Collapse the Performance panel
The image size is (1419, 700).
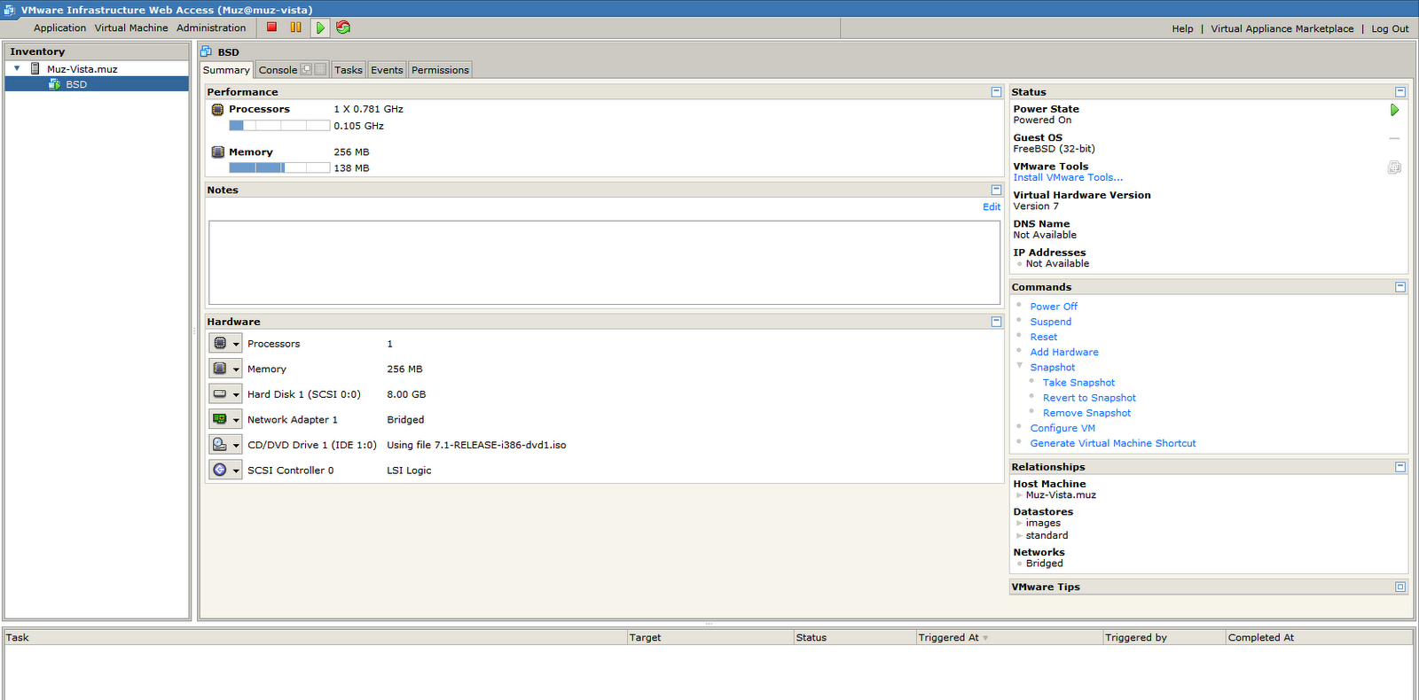pos(996,91)
